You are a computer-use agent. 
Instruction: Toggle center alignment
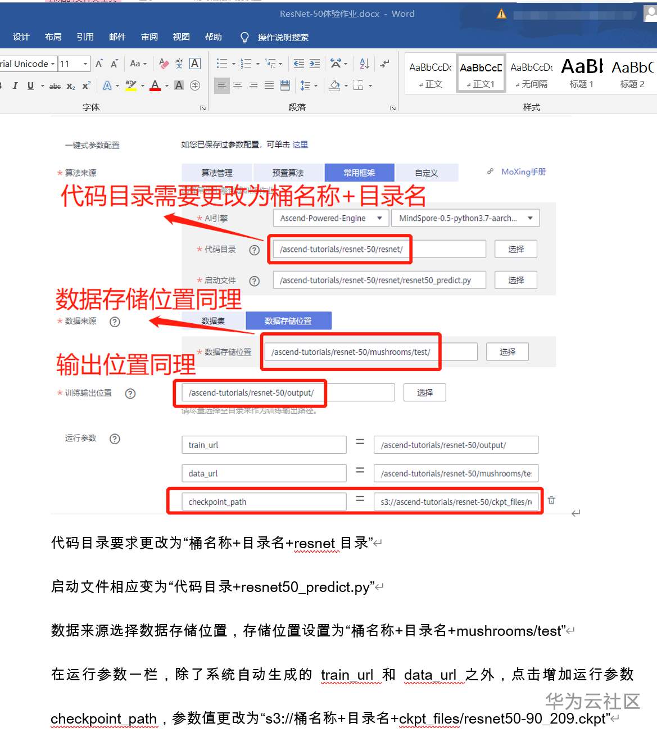pos(238,85)
